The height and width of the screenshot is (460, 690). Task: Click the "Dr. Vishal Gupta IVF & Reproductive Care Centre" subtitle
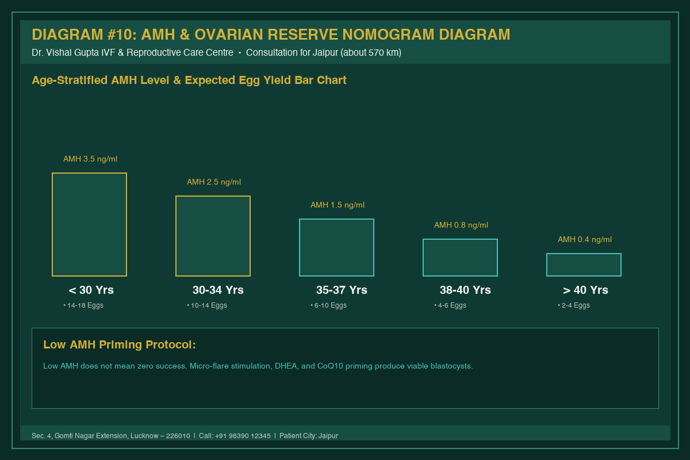pos(132,53)
